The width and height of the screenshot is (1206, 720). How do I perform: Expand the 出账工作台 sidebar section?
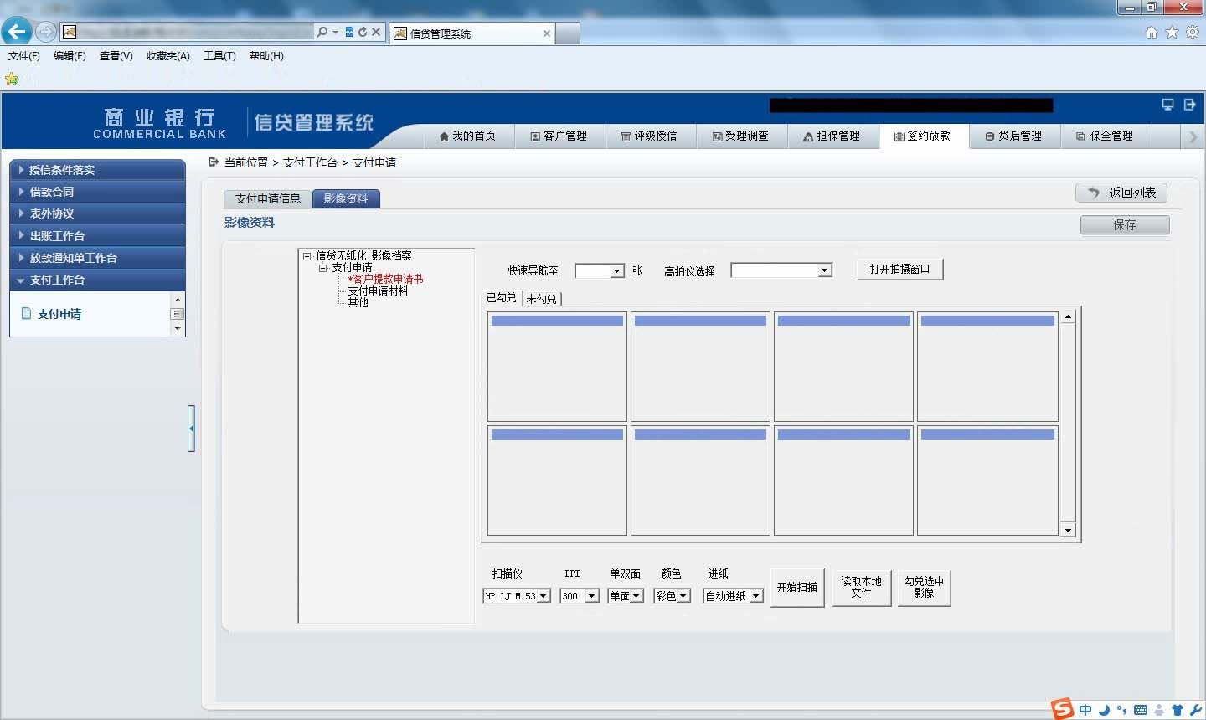(97, 236)
